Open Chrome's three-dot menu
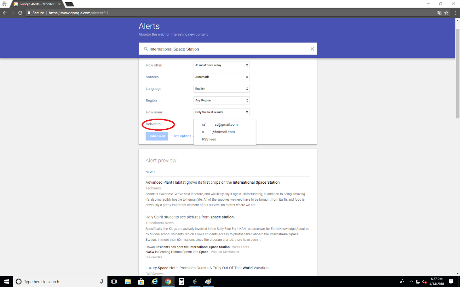This screenshot has height=287, width=460. (x=455, y=13)
